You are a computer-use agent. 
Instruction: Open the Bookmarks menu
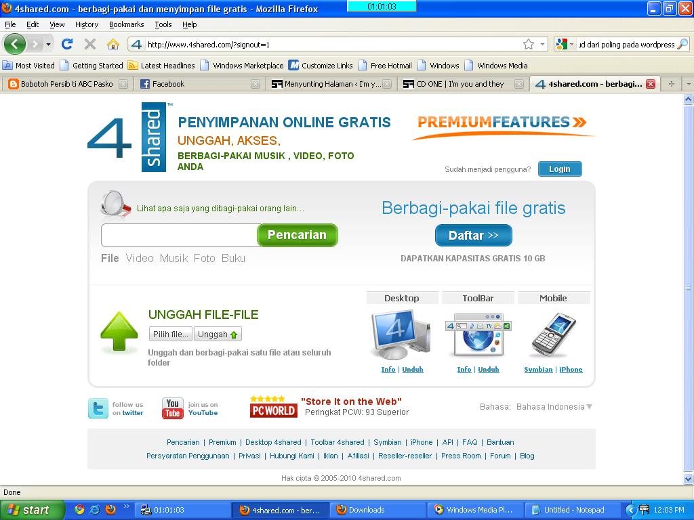click(126, 24)
